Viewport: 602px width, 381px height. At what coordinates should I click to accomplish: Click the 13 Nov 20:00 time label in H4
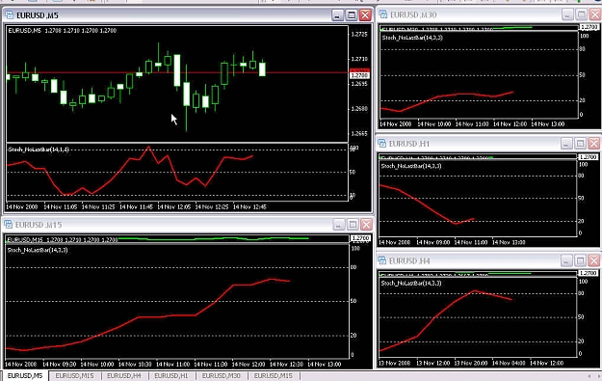pos(471,363)
